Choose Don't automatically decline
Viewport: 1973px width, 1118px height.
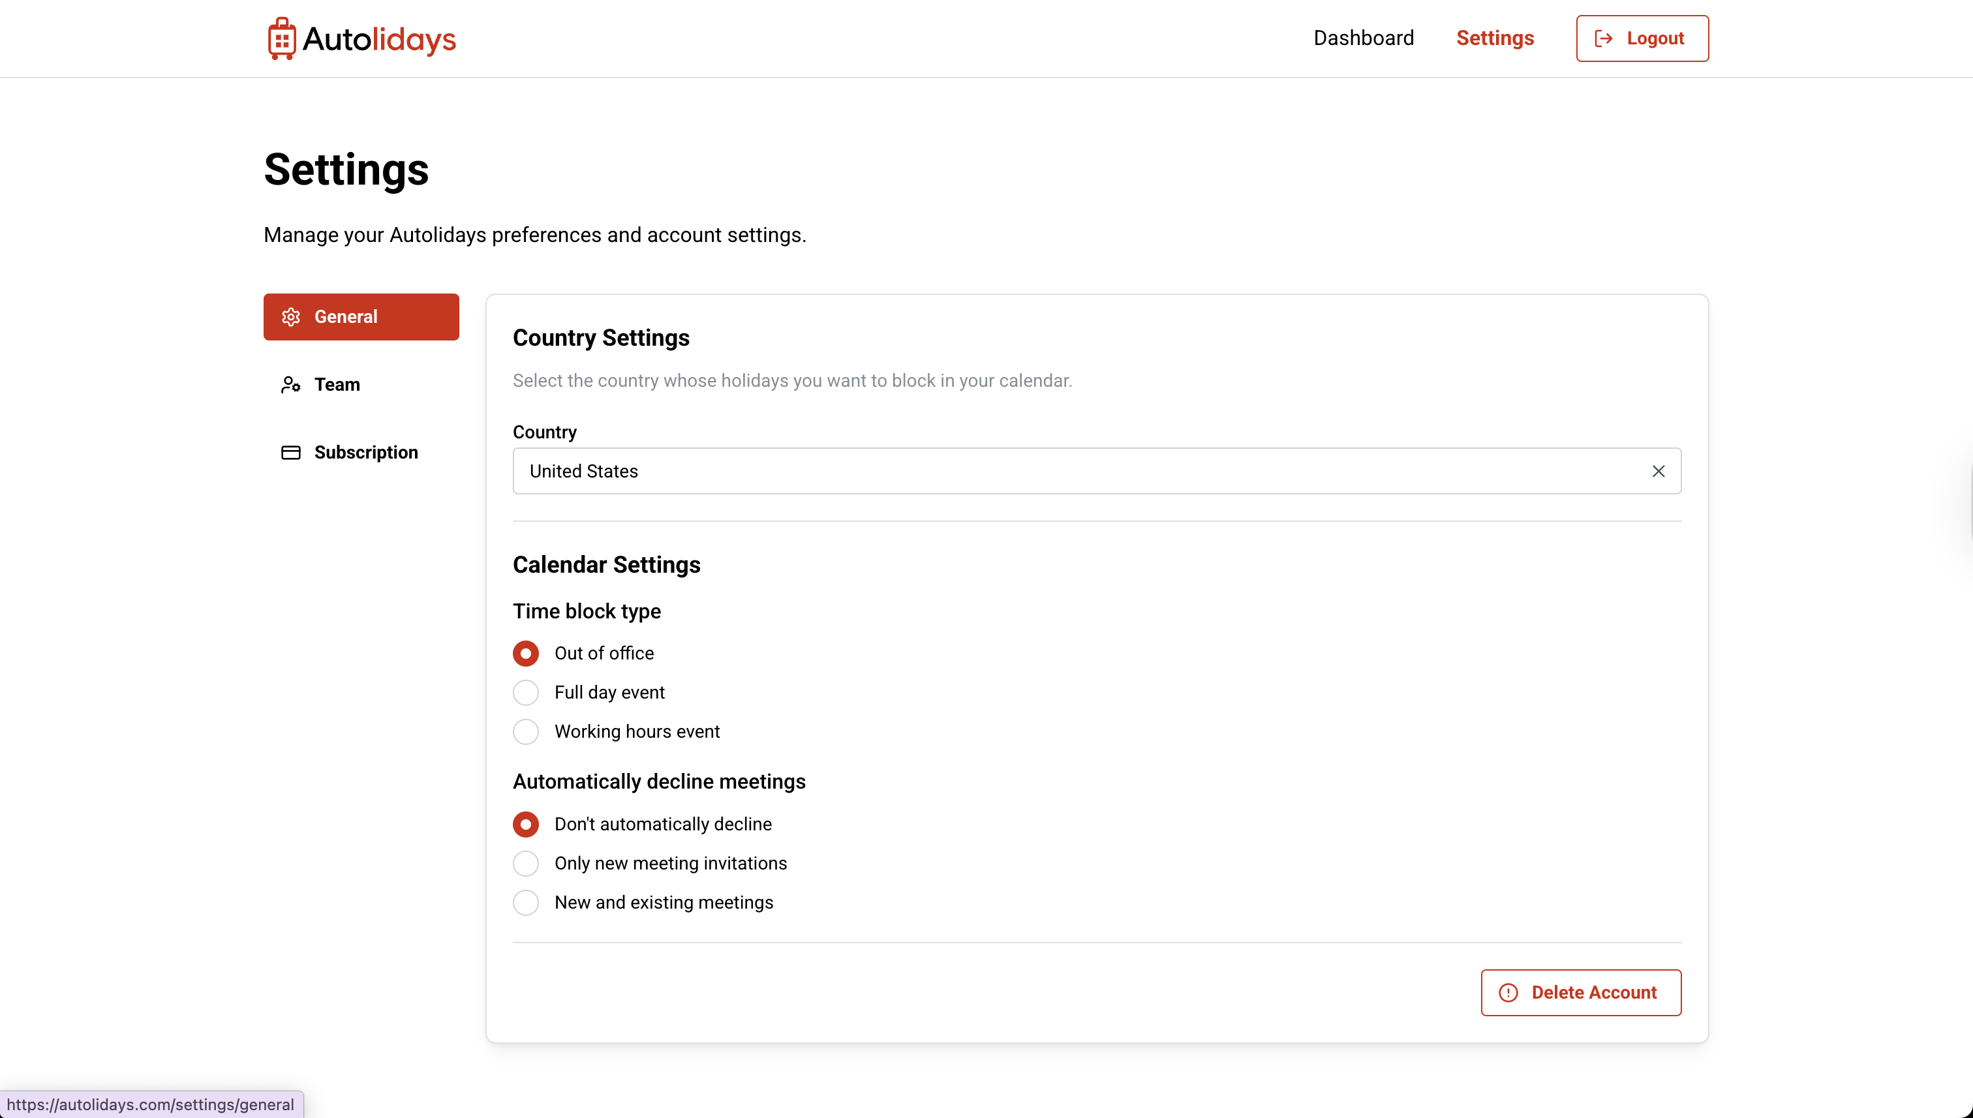point(526,824)
